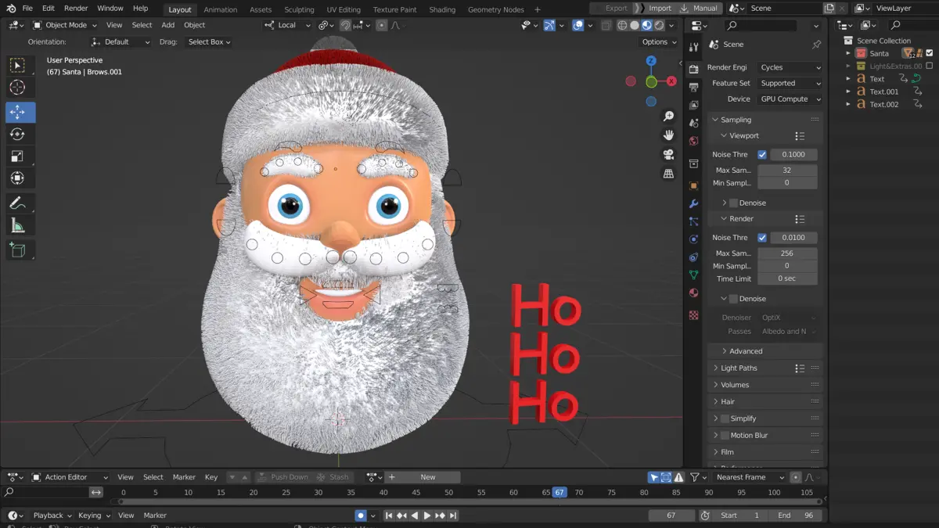Select the Annotate tool

pos(17,203)
